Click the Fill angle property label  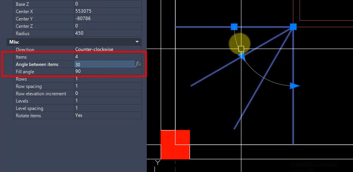coord(25,72)
